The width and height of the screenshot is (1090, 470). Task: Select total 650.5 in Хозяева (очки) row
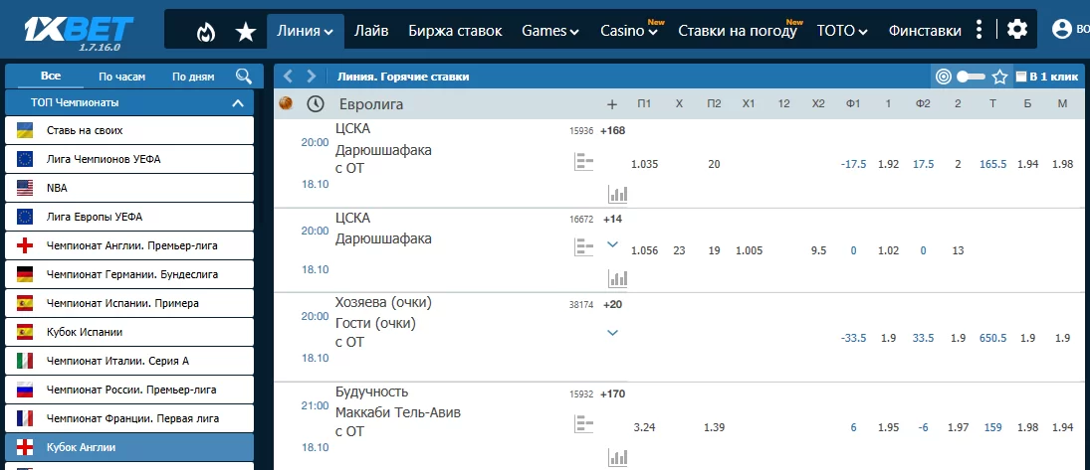coord(992,338)
